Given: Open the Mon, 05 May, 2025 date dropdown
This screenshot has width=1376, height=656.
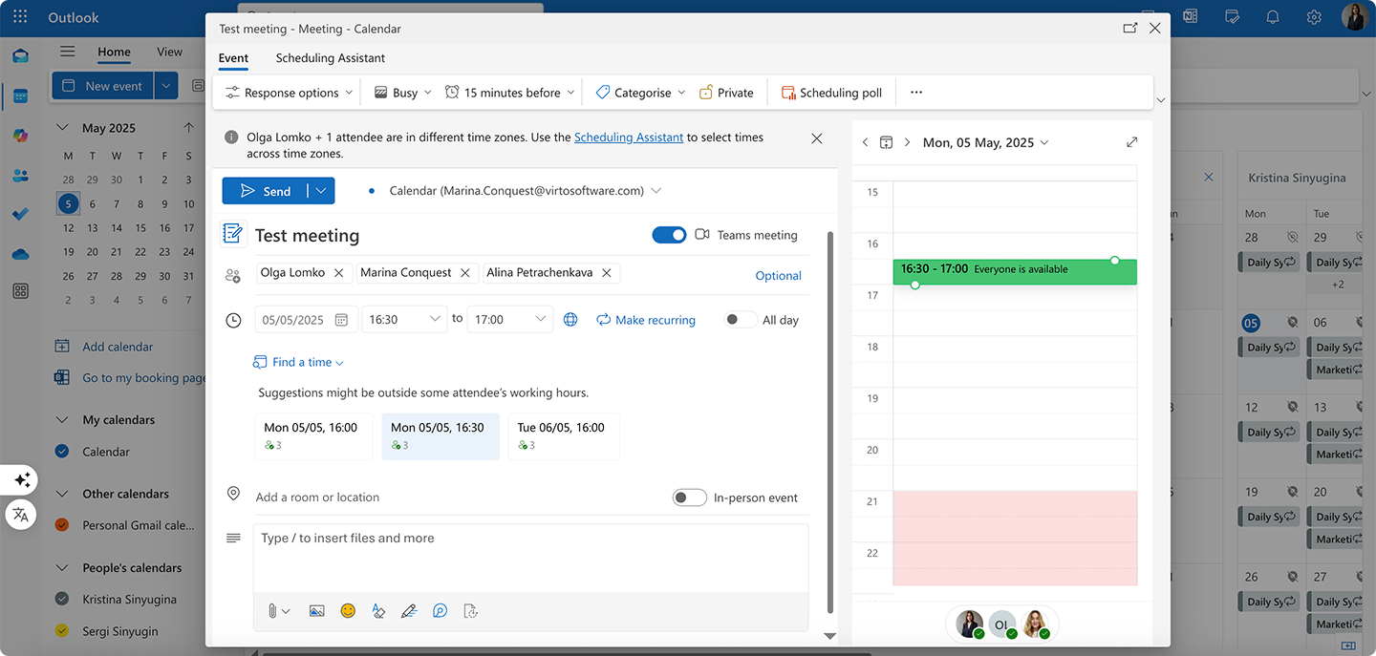Looking at the screenshot, I should tap(985, 142).
